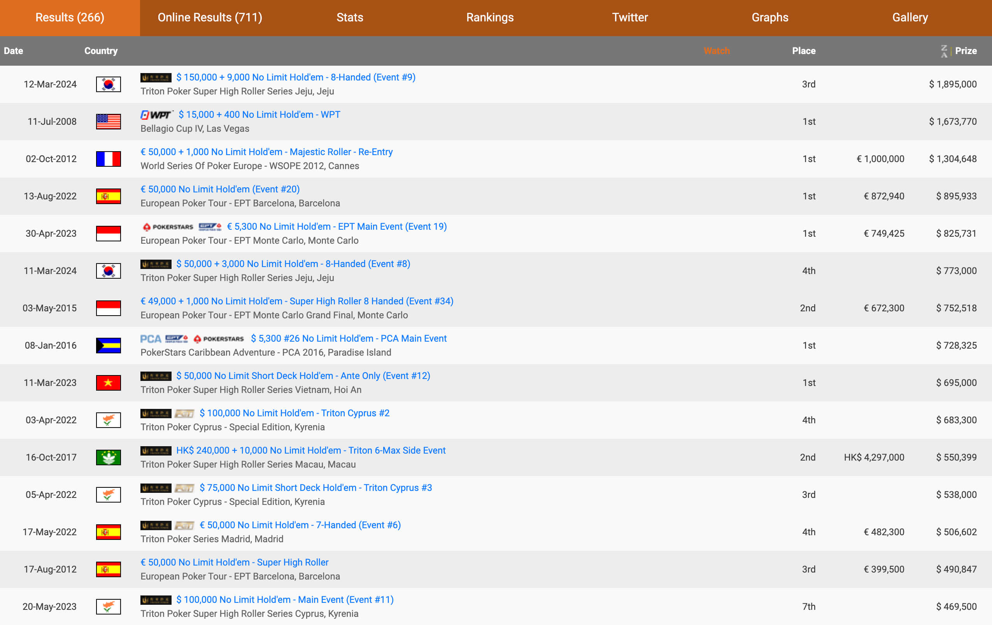Click the WPT logo icon
The image size is (992, 625).
(x=156, y=115)
